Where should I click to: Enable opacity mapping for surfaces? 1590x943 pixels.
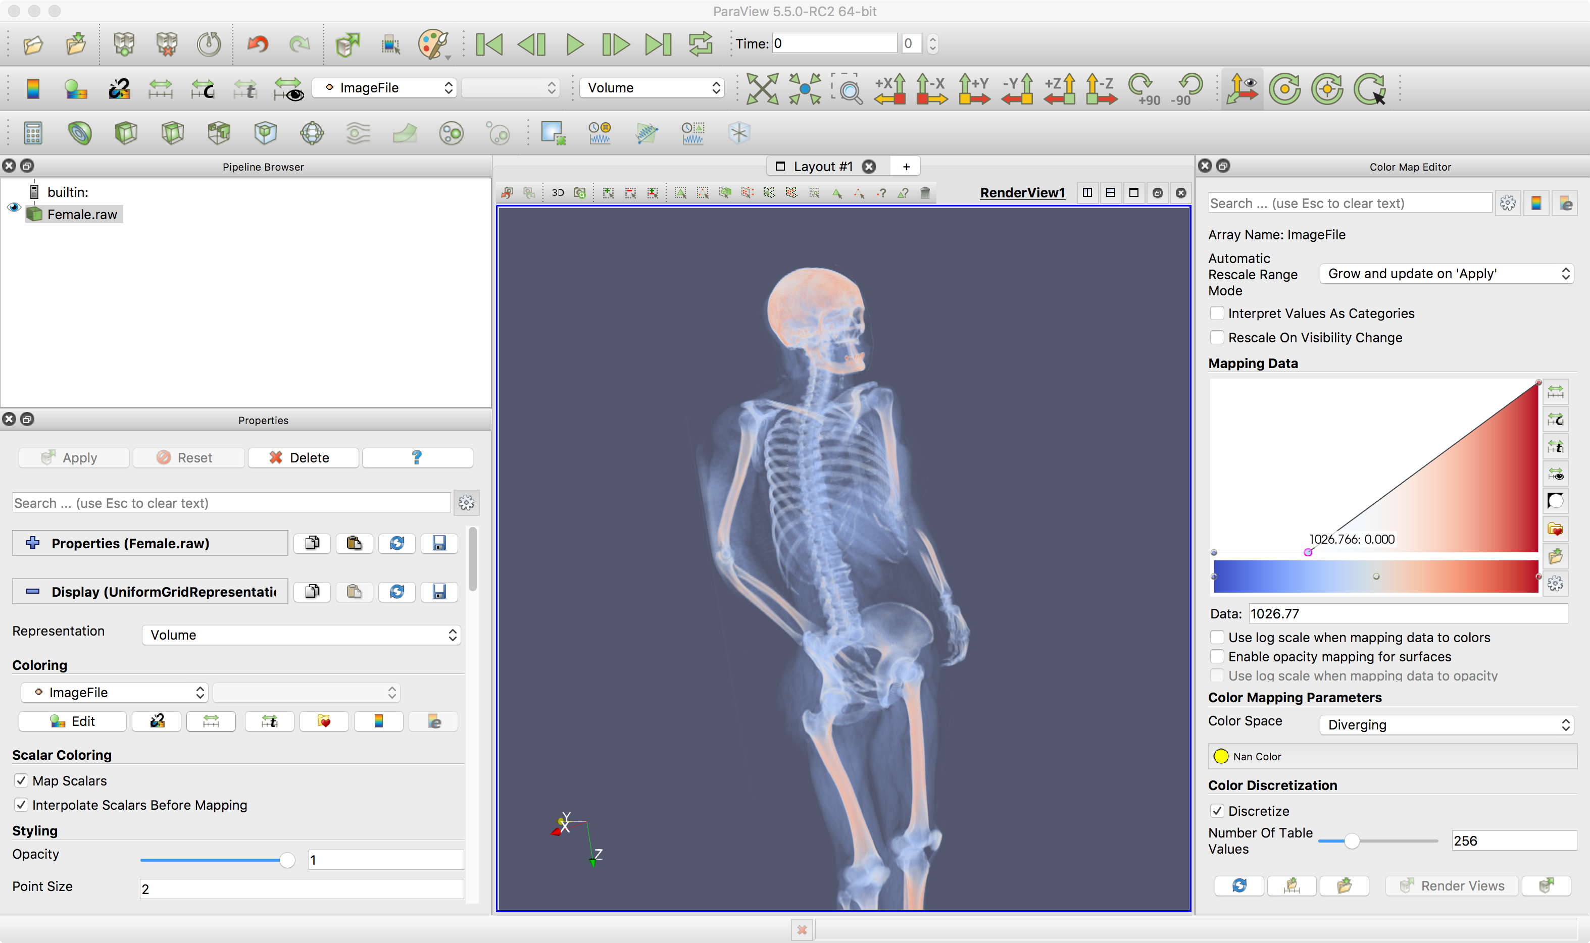[x=1217, y=656]
